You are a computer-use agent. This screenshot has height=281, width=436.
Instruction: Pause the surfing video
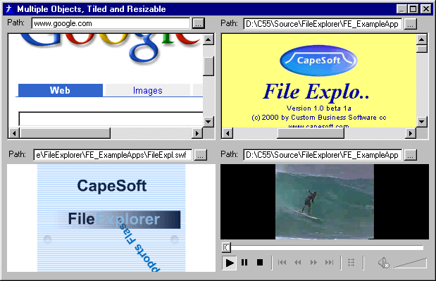click(244, 263)
